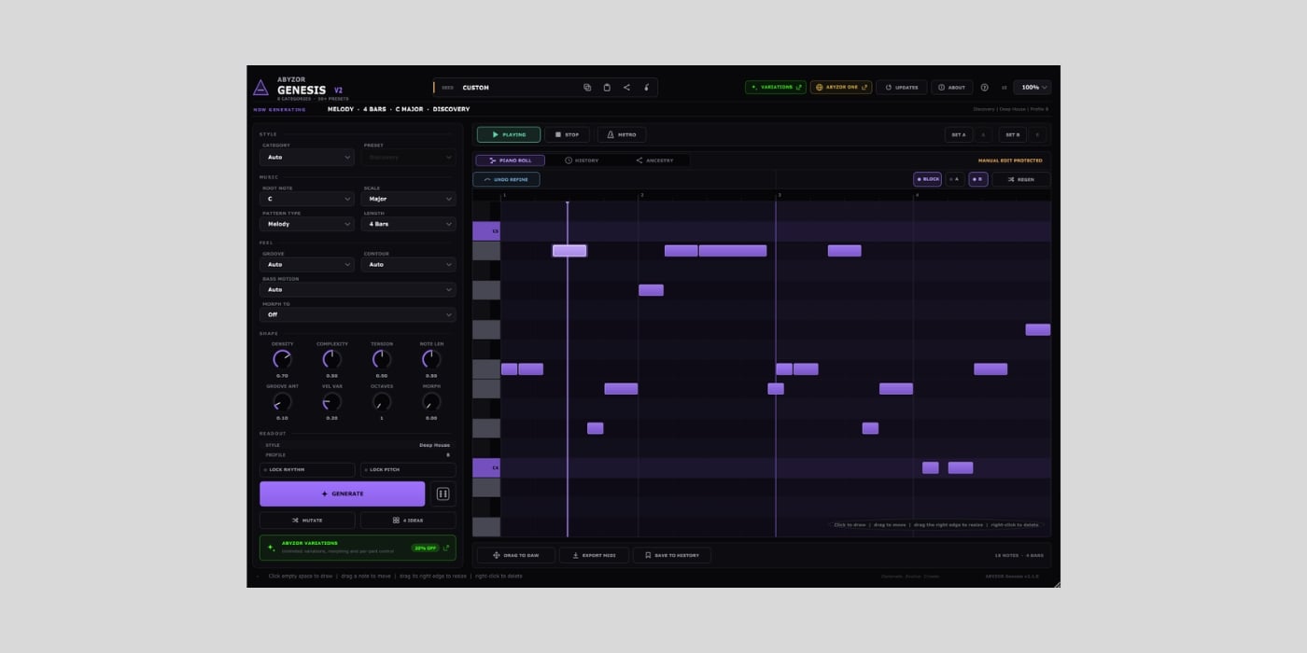
Task: Click the Set B button
Action: [1013, 134]
